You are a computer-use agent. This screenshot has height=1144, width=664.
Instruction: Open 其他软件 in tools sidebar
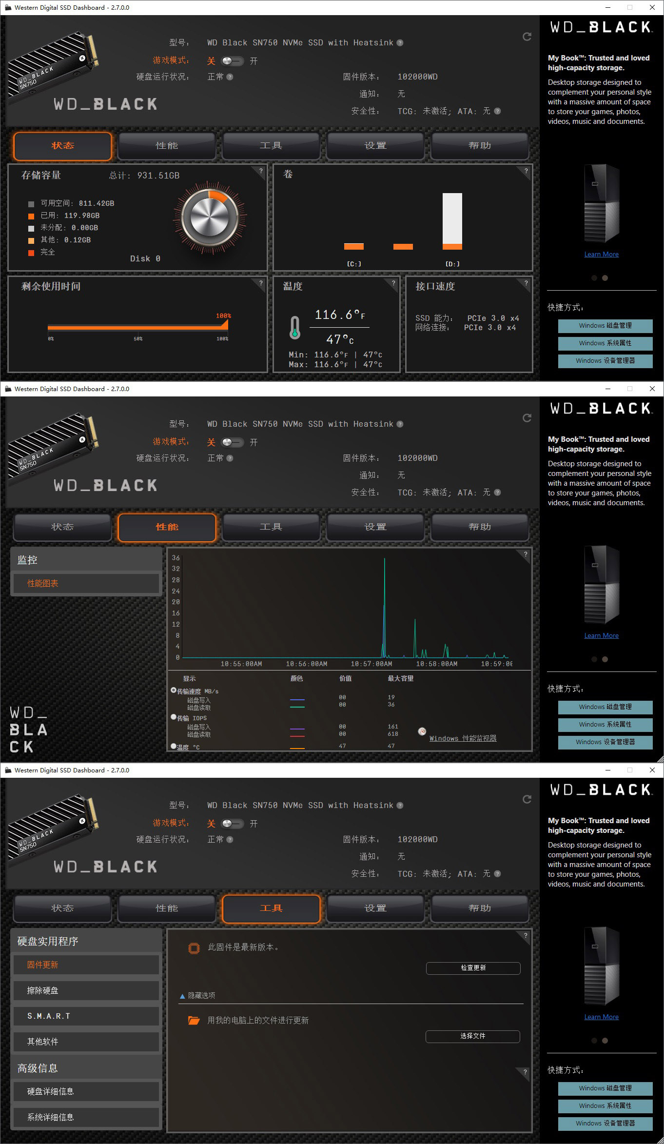click(x=86, y=1042)
